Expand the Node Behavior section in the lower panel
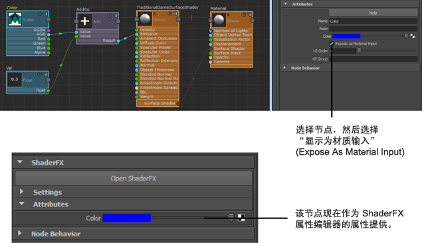 coord(20,233)
